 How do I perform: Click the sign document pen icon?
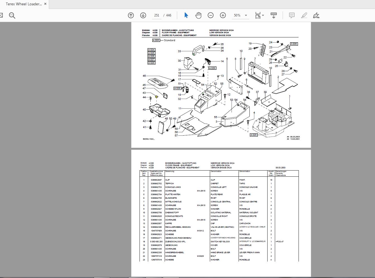click(x=316, y=15)
